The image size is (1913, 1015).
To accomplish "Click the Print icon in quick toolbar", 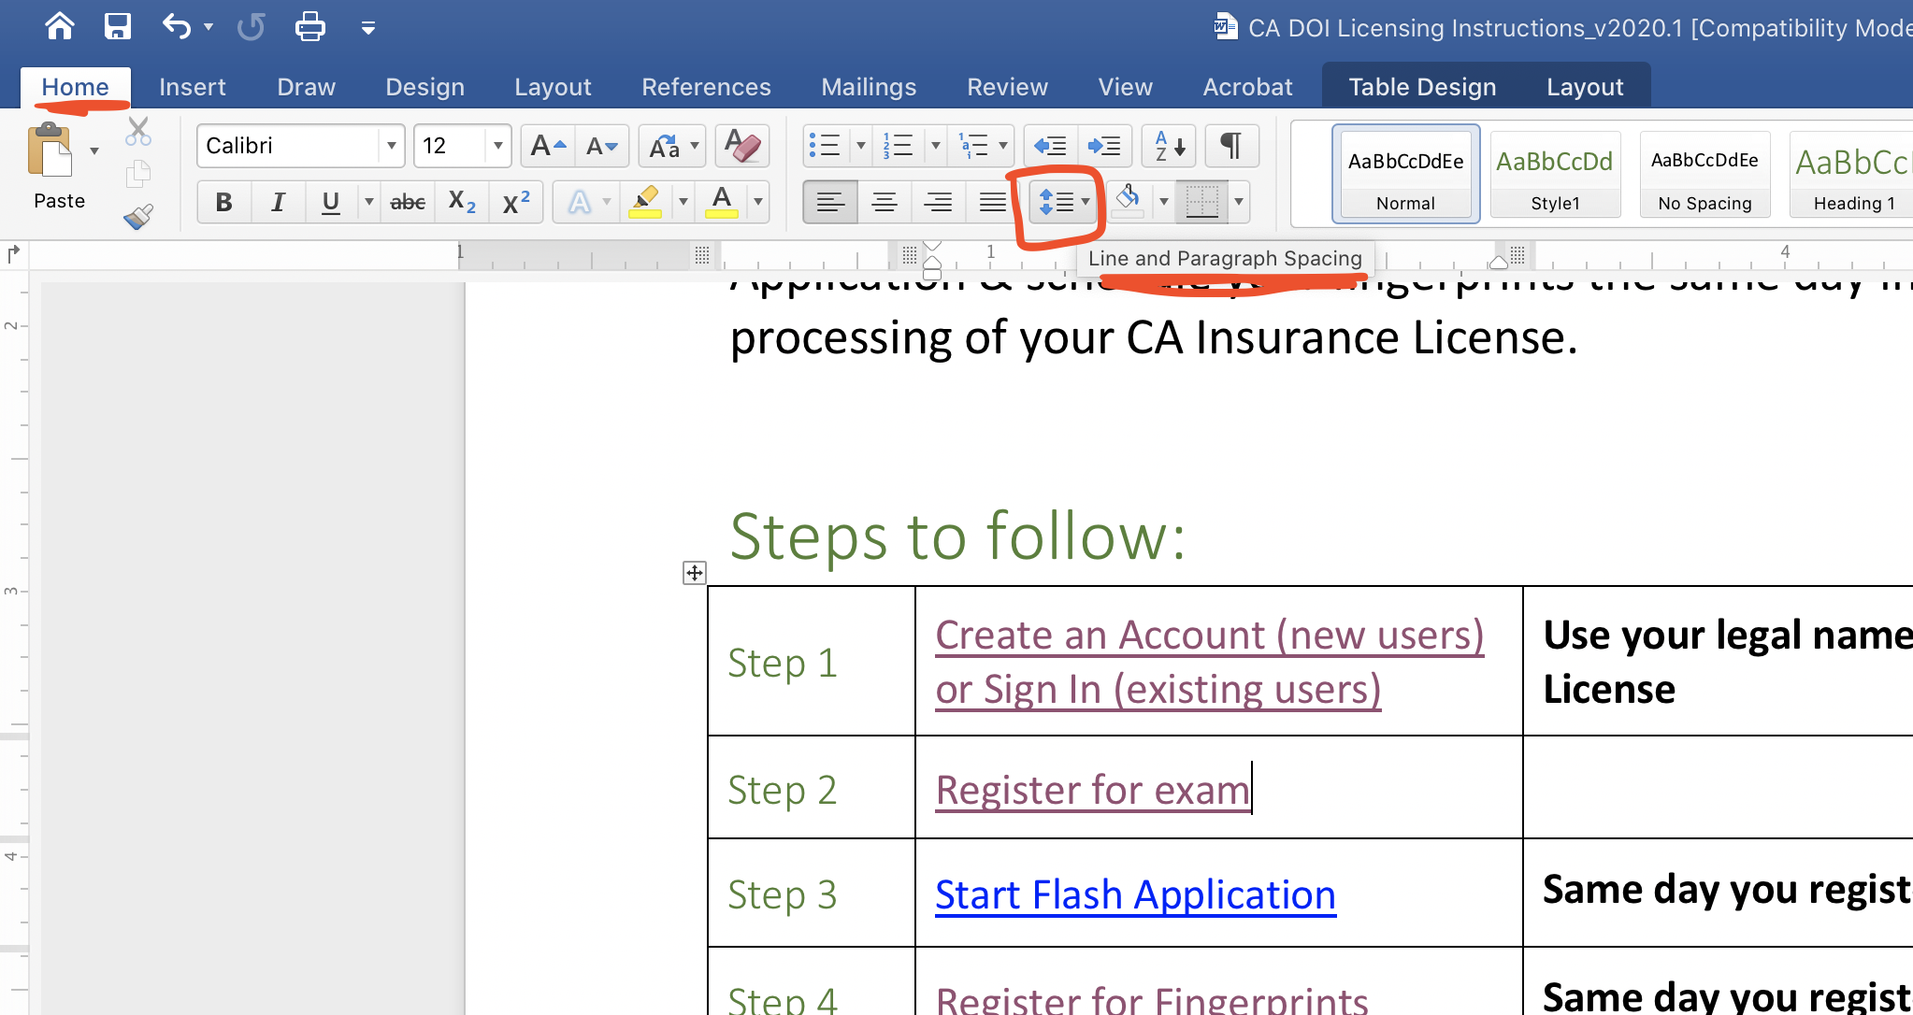I will pyautogui.click(x=309, y=26).
